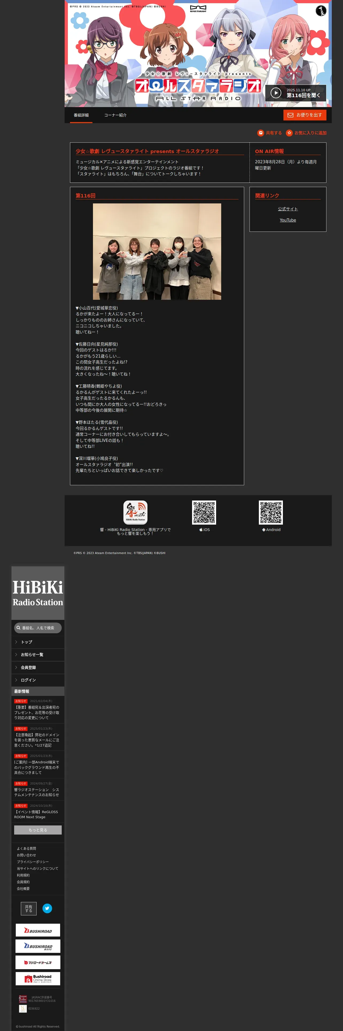Click the 最新情報 sidebar heading
The width and height of the screenshot is (343, 1031).
(x=22, y=691)
